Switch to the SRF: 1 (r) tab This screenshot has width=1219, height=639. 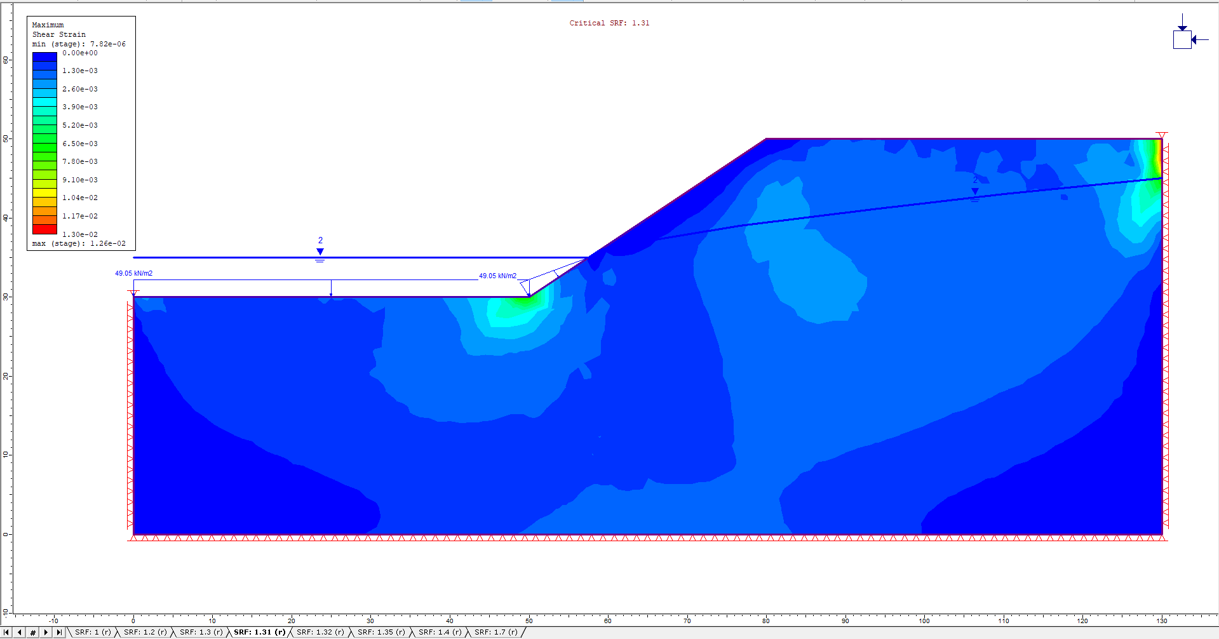pos(93,632)
